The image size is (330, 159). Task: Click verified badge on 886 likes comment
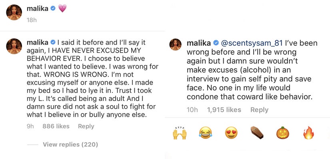(x=53, y=43)
